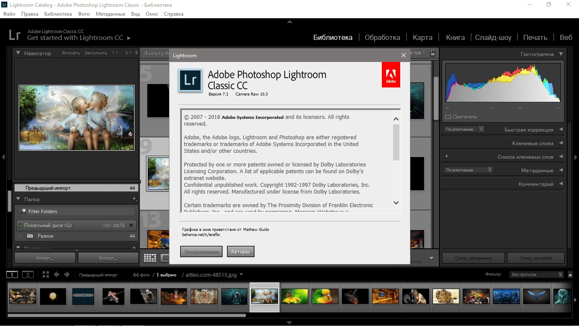Switch to Grid view icon in toolbar
The width and height of the screenshot is (579, 326).
coord(150,258)
